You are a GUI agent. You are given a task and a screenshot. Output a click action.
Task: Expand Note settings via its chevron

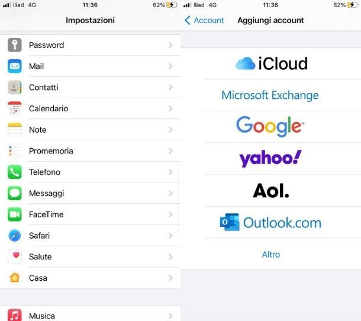[x=170, y=130]
